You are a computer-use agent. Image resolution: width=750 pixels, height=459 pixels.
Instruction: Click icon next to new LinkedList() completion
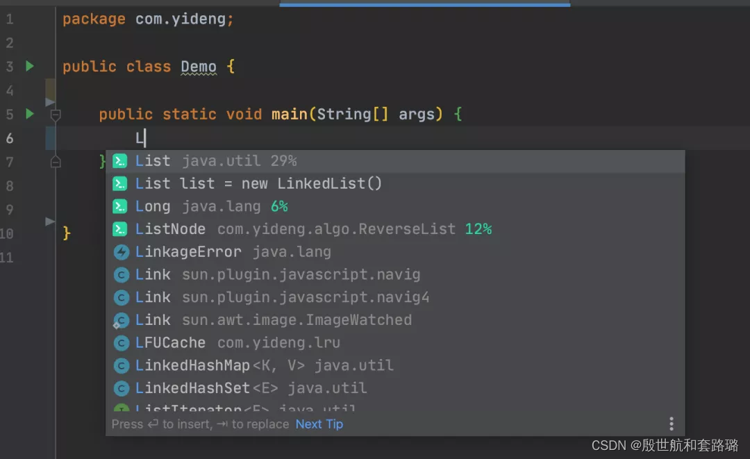point(120,183)
